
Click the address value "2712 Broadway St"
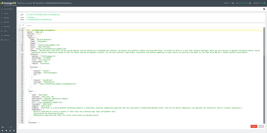pos(48,56)
